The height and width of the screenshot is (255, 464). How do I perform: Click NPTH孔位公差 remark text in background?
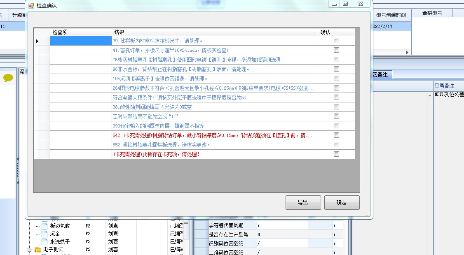[449, 94]
